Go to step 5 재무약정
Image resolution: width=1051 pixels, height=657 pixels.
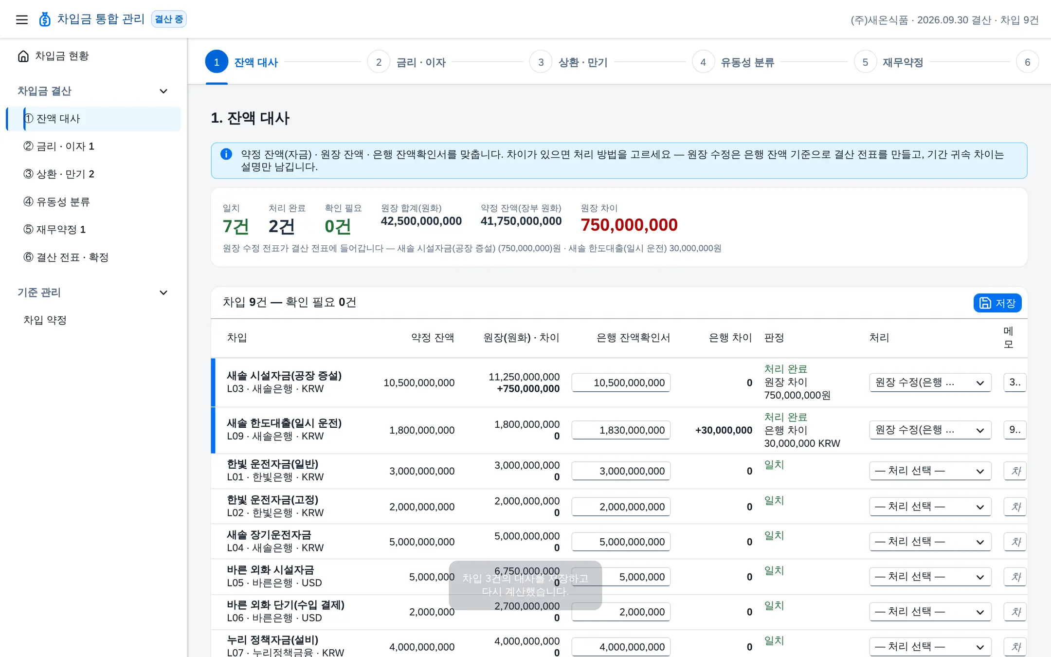[x=889, y=62]
